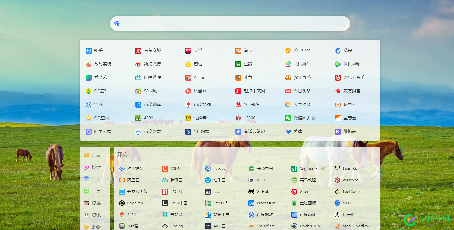This screenshot has width=454, height=230.
Task: Open the Cloudflare link
Action: [262, 226]
